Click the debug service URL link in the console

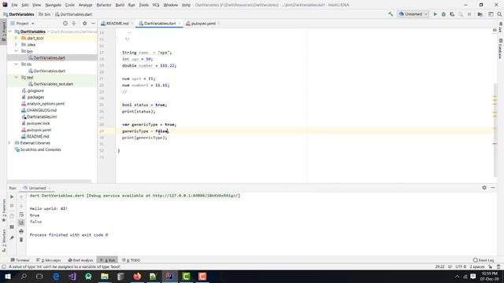coord(196,196)
